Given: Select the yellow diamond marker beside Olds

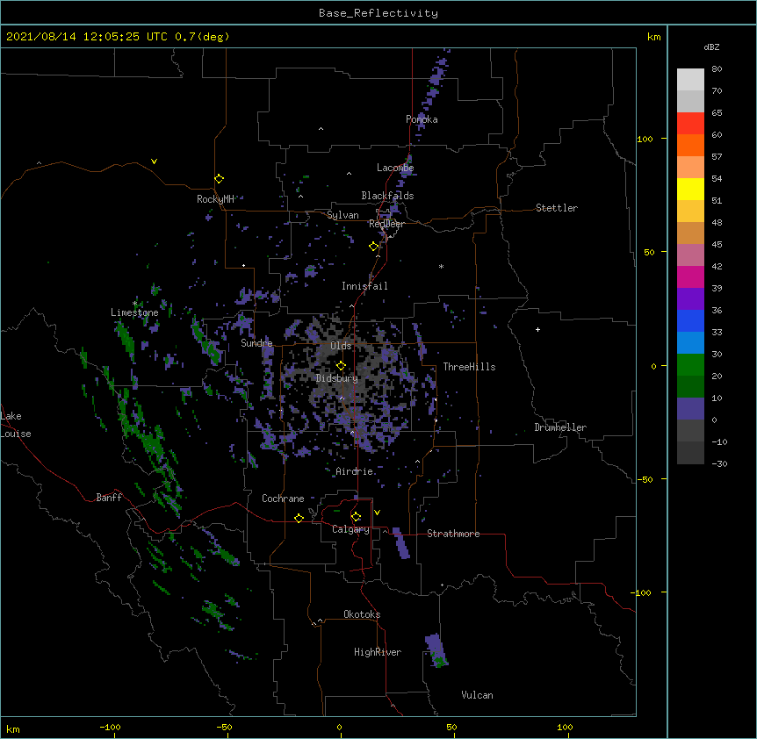Looking at the screenshot, I should click(x=341, y=365).
